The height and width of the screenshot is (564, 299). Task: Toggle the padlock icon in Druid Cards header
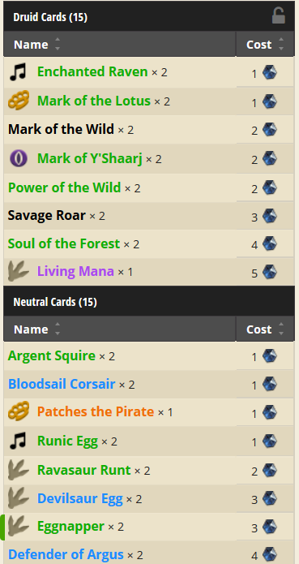coord(278,16)
